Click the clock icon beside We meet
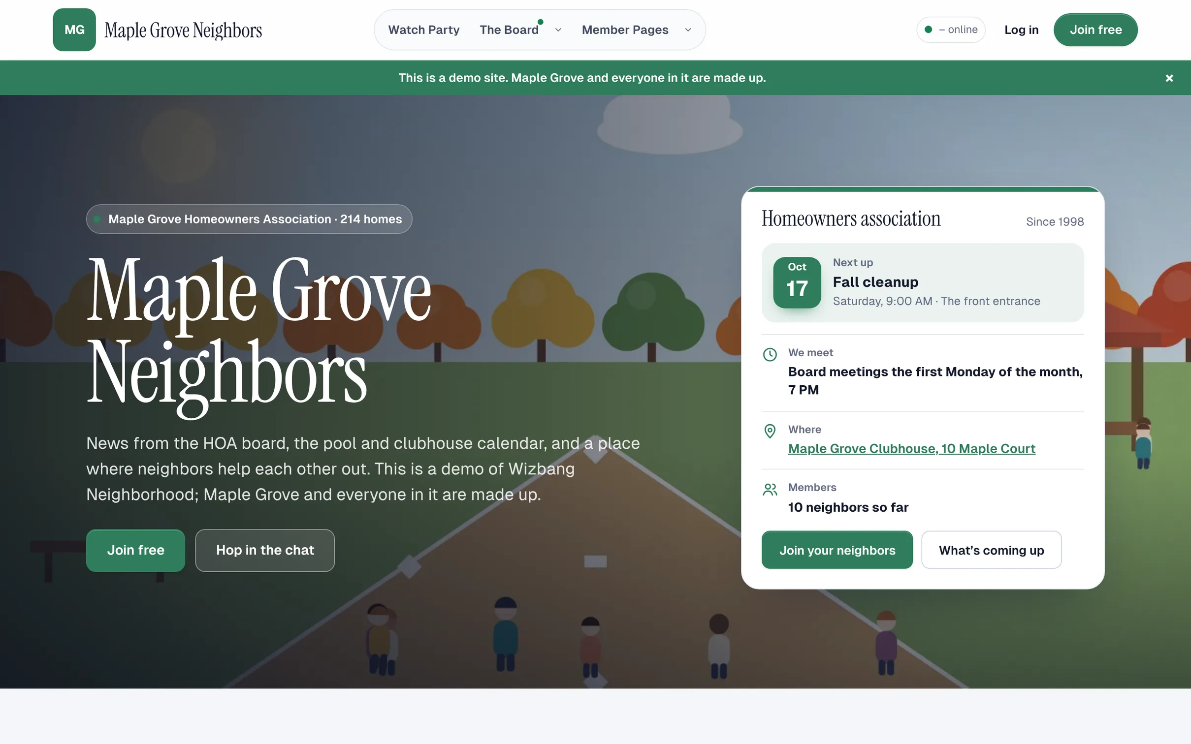The image size is (1191, 744). [x=770, y=354]
